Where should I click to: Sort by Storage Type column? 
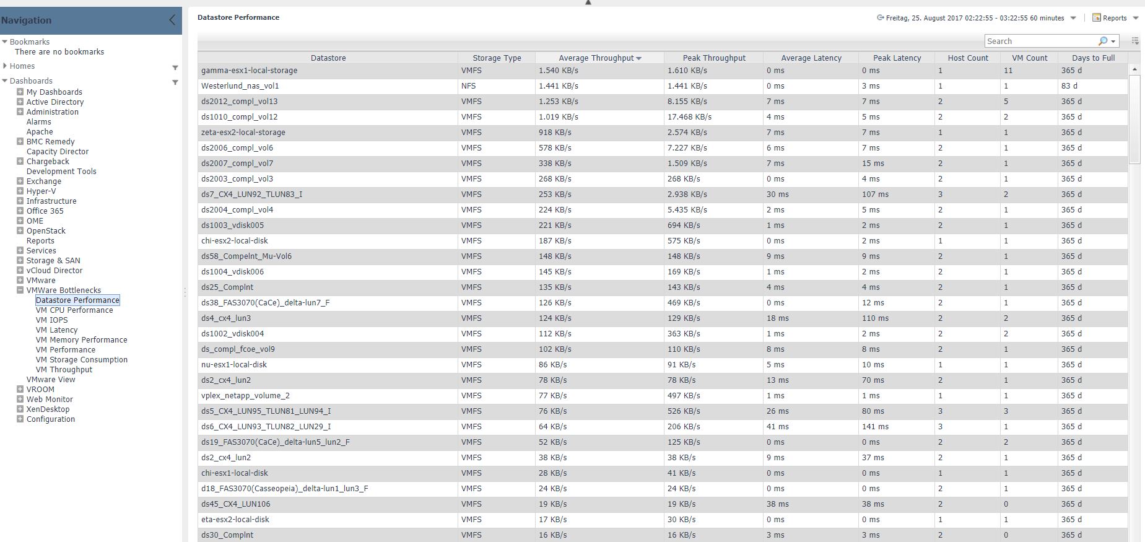tap(497, 58)
